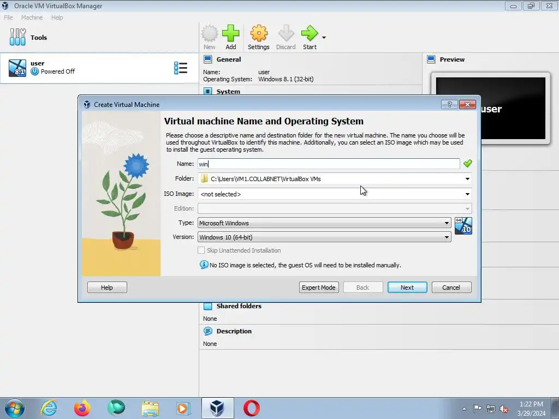Click the Description section speech icon
This screenshot has width=559, height=419.
click(208, 331)
